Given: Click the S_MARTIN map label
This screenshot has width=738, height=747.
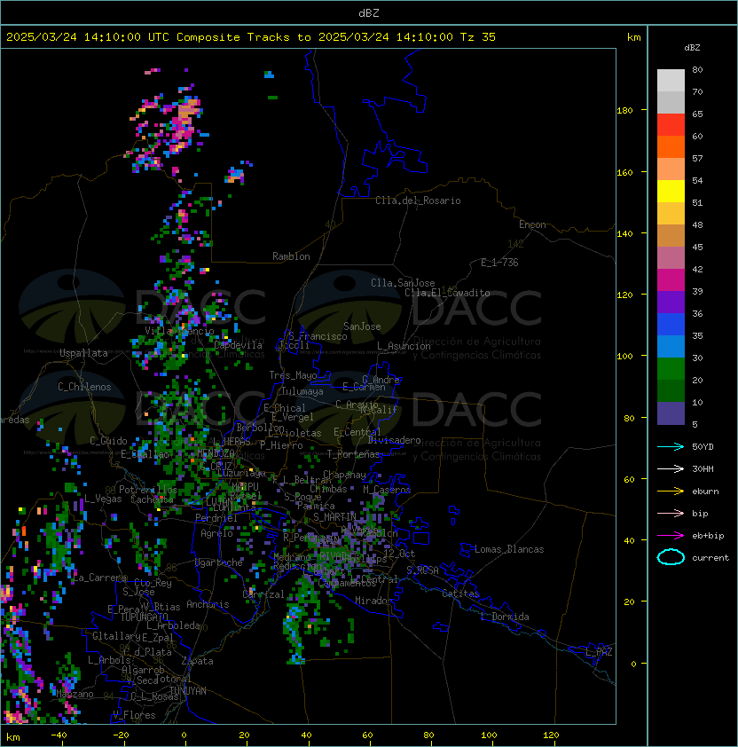Looking at the screenshot, I should pos(334,517).
